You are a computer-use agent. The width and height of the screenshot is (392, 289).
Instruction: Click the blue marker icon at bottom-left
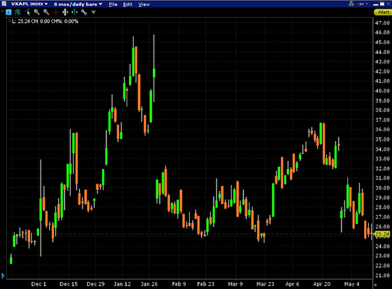pos(3,276)
